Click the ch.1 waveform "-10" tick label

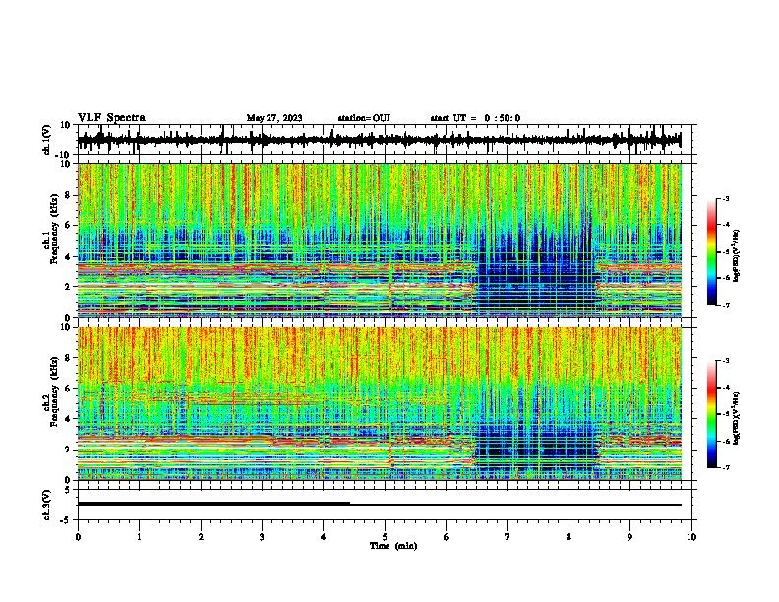[x=64, y=155]
